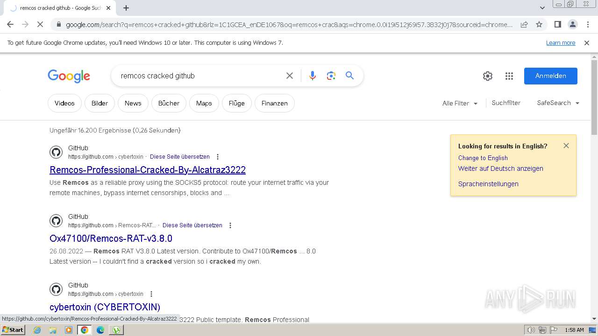
Task: Translate the first result via Diese Seite übersetzen
Action: point(180,157)
